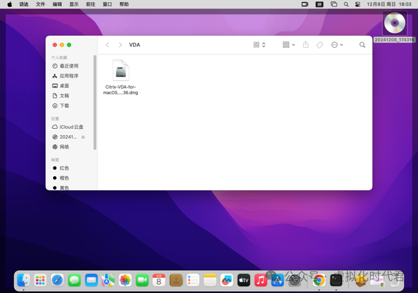Open Spotlight search in menu bar
This screenshot has width=418, height=293.
(346, 4)
